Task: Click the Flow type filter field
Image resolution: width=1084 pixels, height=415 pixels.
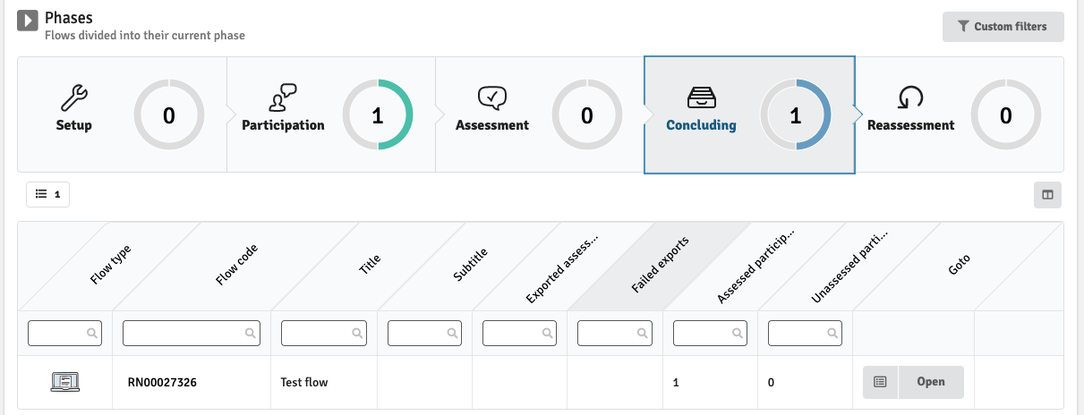Action: tap(59, 333)
